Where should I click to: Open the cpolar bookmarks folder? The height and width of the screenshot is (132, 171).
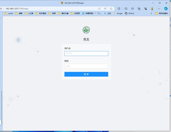click(x=9, y=13)
